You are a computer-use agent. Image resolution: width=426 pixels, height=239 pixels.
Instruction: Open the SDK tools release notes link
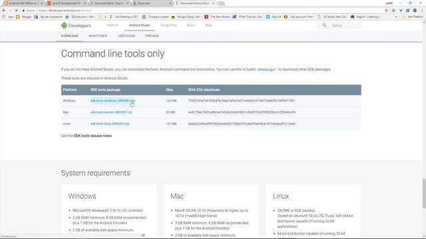pos(93,135)
